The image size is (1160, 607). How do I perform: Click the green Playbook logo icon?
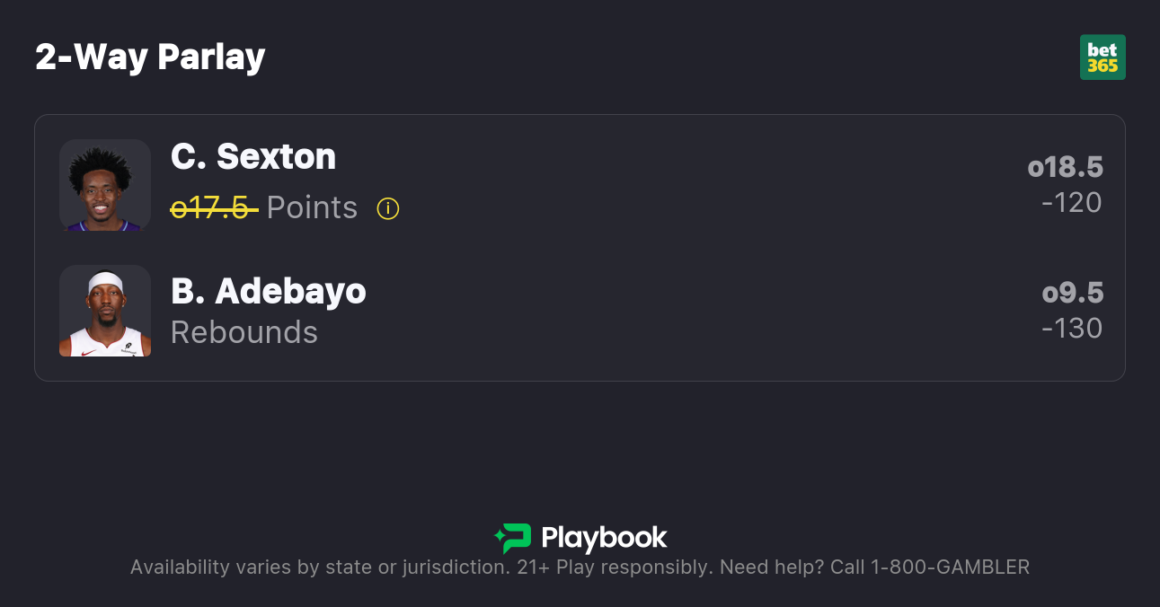[513, 538]
